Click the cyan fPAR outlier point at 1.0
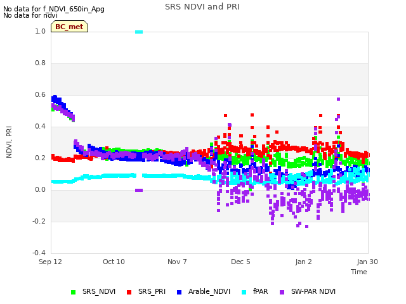The image size is (406, 304). tap(139, 32)
